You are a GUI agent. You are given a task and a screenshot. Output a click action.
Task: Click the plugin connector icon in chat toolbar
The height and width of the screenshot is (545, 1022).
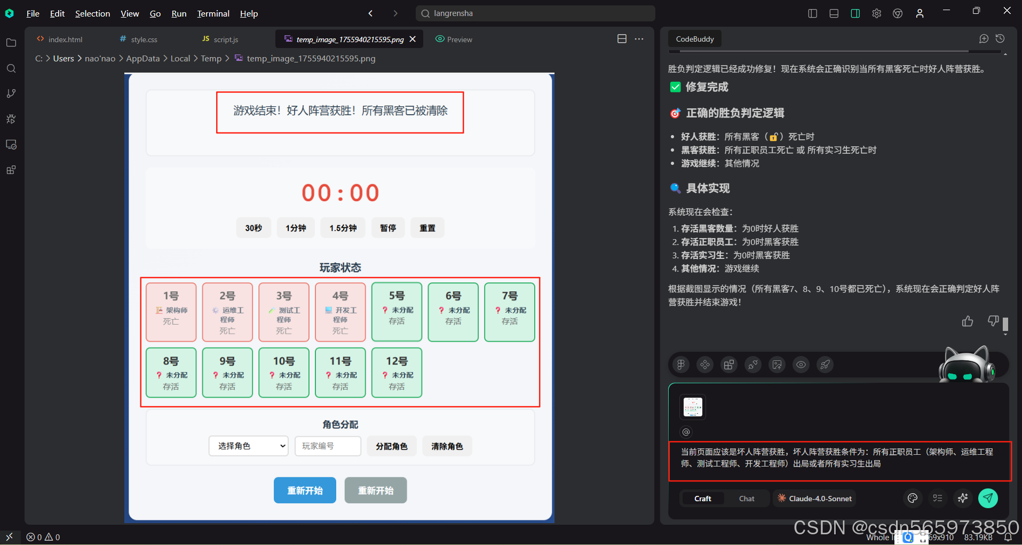point(753,365)
